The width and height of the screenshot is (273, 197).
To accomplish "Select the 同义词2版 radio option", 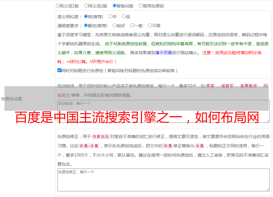I will click(86, 6).
